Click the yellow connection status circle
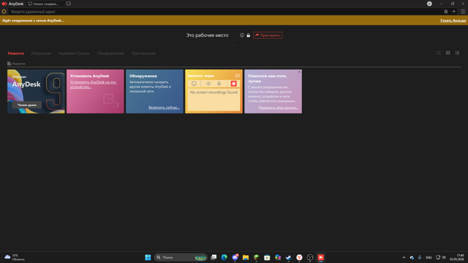 tap(4, 12)
